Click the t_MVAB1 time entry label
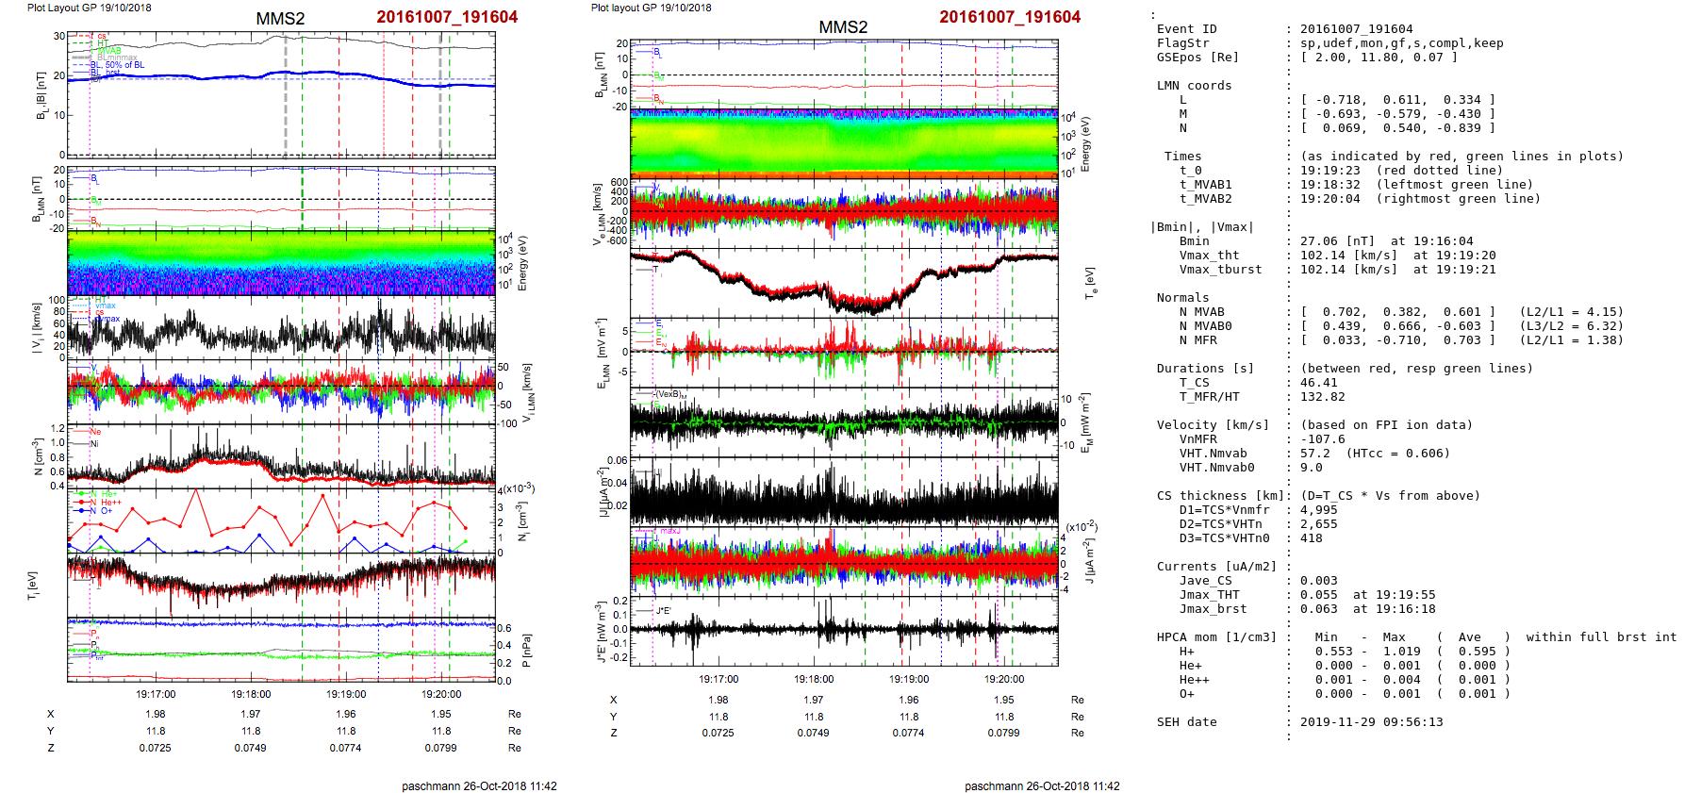The height and width of the screenshot is (793, 1701). [1205, 185]
